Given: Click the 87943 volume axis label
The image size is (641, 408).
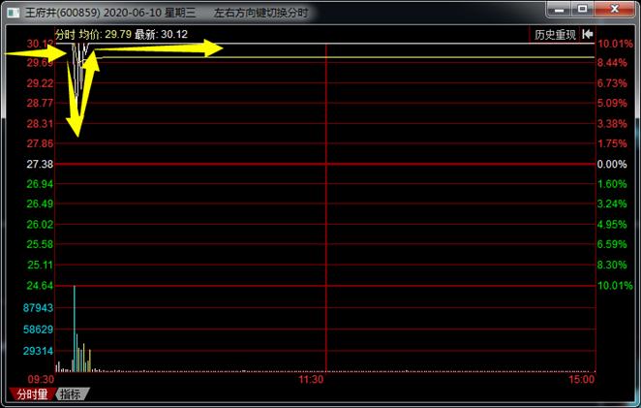Looking at the screenshot, I should [40, 307].
